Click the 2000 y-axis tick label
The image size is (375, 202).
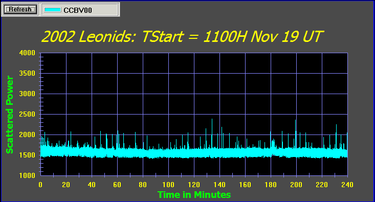(x=27, y=134)
